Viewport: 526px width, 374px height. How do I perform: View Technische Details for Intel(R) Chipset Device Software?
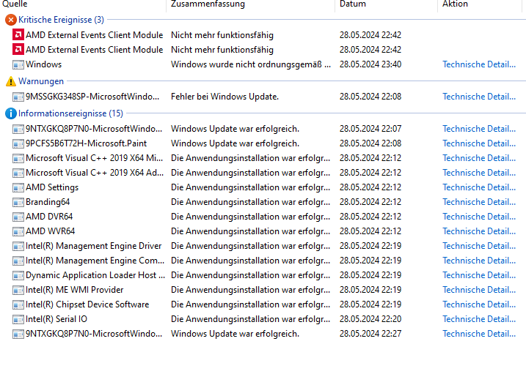pos(479,304)
